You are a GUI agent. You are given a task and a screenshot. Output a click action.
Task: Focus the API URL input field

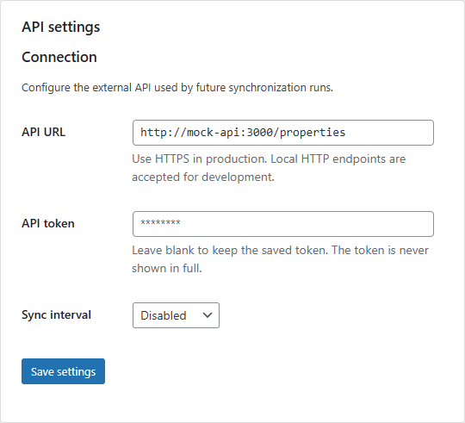283,133
